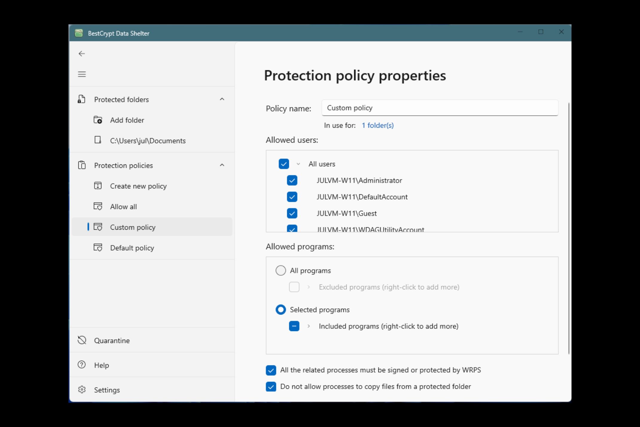
Task: Open the Settings page
Action: pyautogui.click(x=152, y=390)
